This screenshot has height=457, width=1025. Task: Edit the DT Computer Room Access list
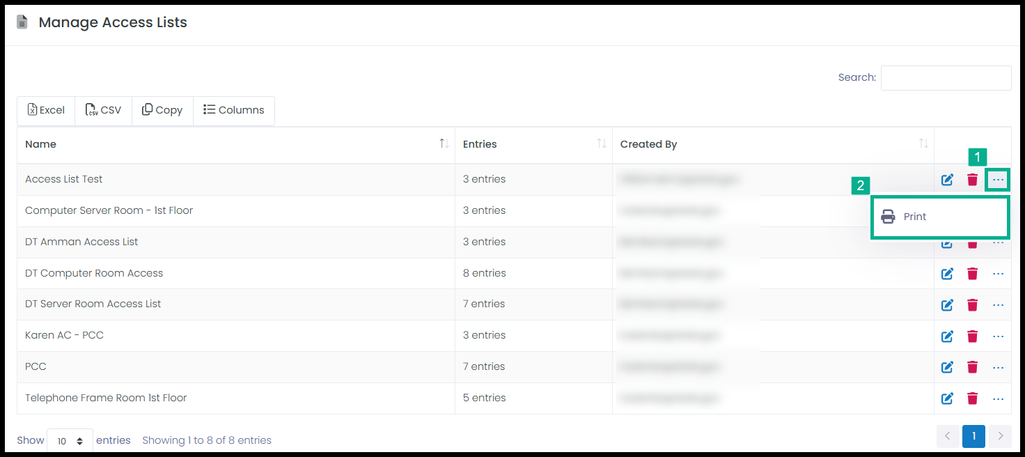pyautogui.click(x=947, y=274)
